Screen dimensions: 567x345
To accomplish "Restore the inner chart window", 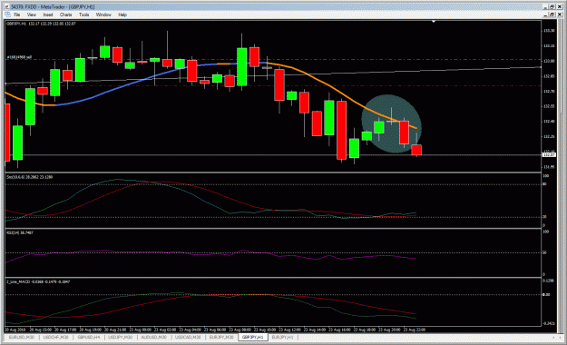I will click(552, 15).
